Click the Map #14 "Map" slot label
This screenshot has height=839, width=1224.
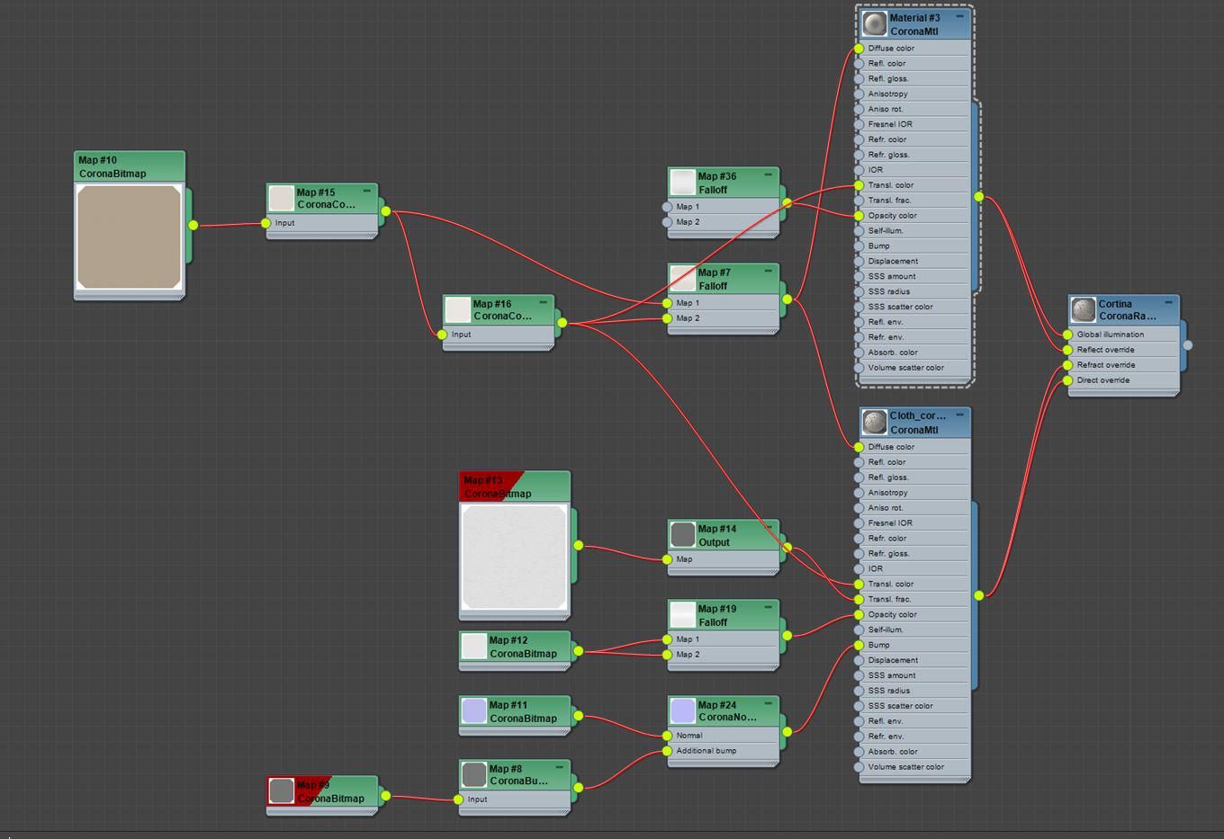coord(684,559)
